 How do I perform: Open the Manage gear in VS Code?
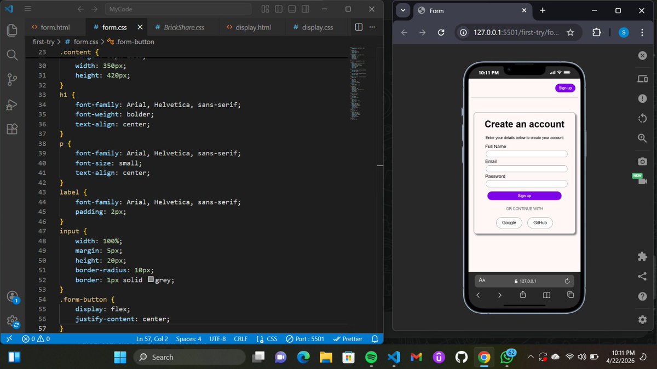(12, 321)
